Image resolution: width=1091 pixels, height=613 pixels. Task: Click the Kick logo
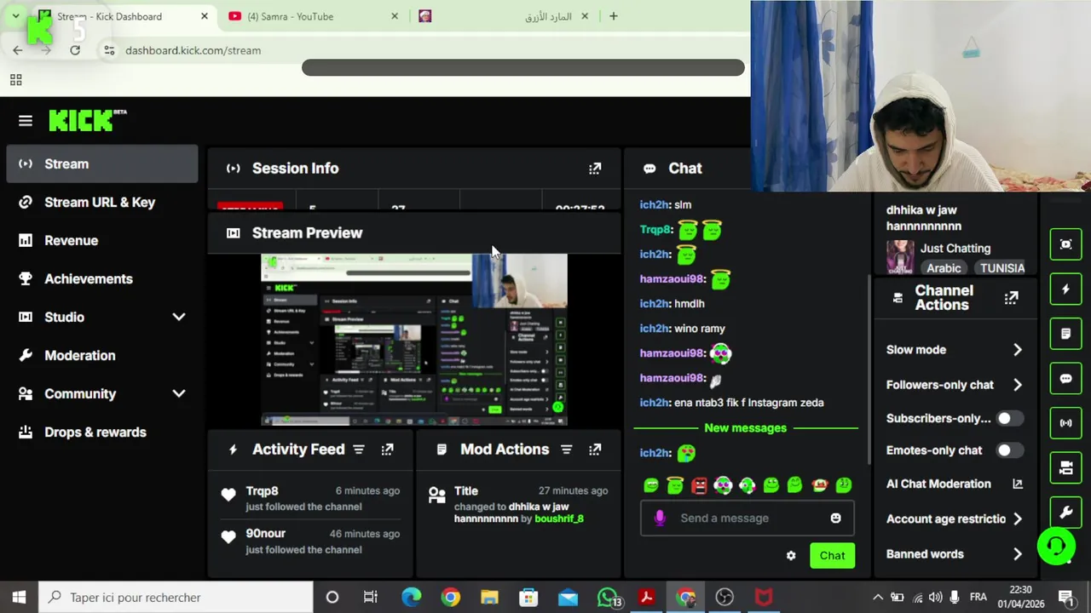point(87,121)
